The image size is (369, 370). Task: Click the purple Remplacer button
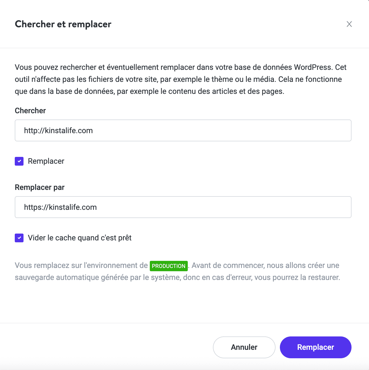(x=315, y=347)
